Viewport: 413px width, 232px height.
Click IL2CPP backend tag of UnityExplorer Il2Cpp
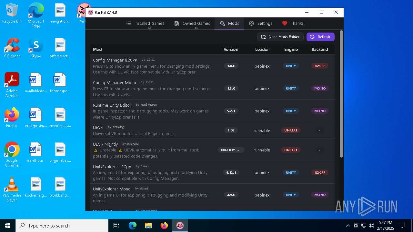point(320,172)
